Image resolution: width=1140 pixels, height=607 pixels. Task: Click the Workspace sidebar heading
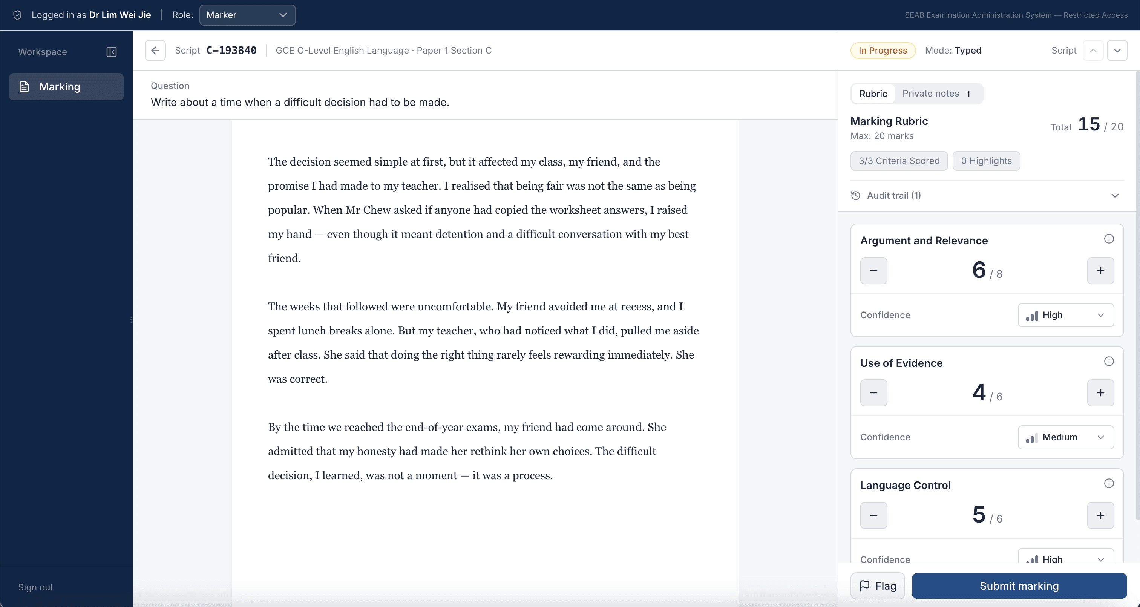pyautogui.click(x=43, y=52)
